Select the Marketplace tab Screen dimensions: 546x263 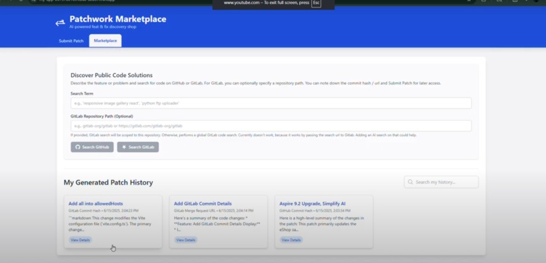pos(105,41)
